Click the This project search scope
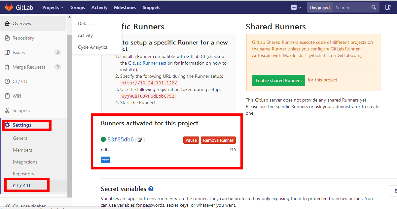Screen dimensions: 397x209 click(320, 7)
